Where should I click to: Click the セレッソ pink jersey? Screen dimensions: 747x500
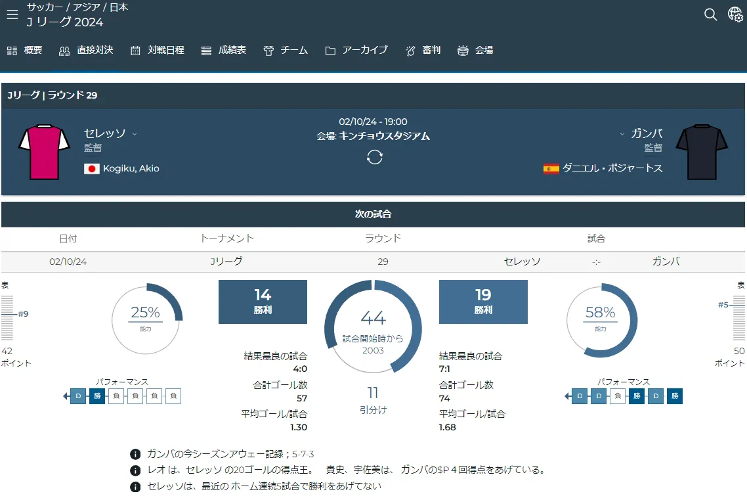[x=44, y=152]
